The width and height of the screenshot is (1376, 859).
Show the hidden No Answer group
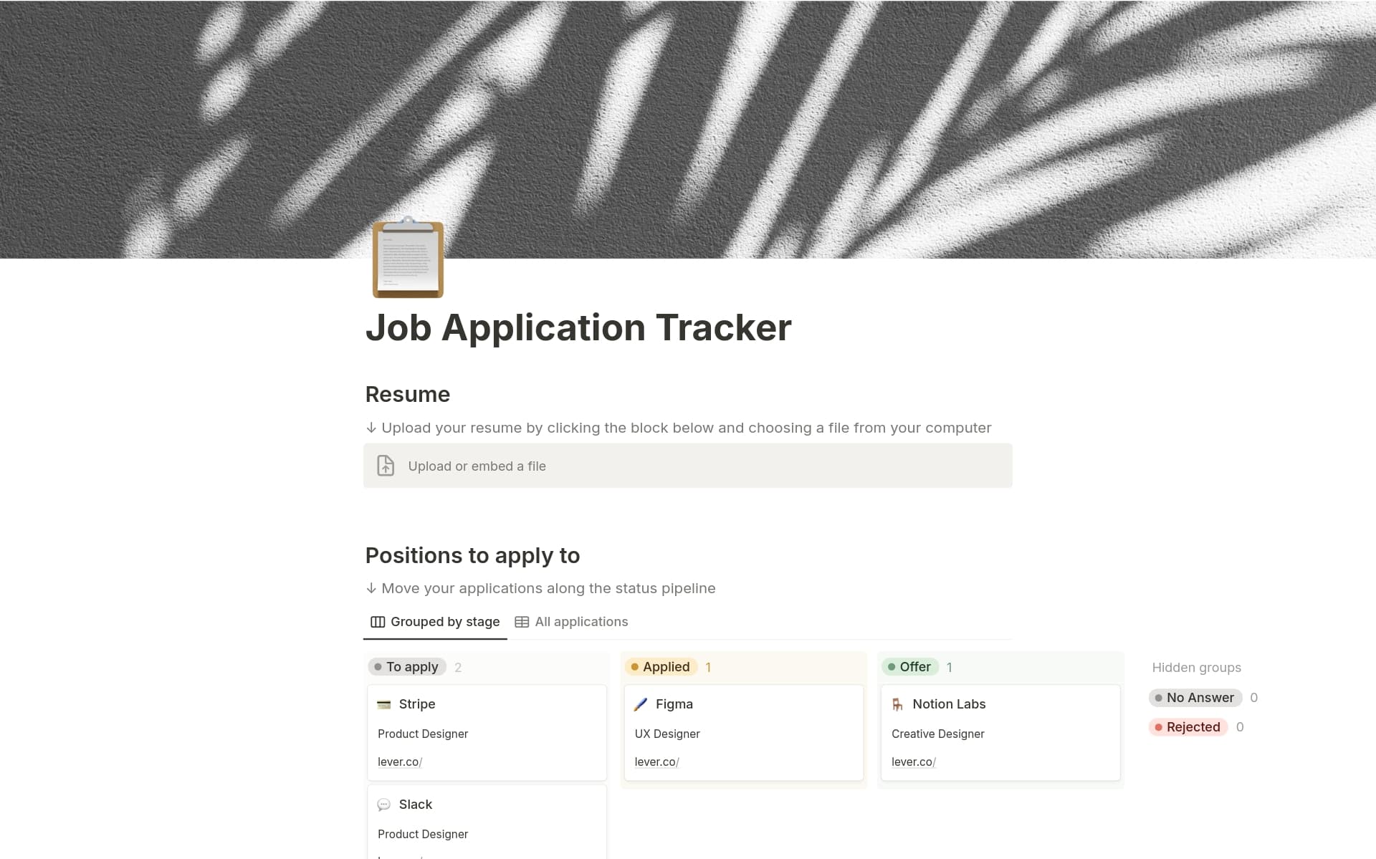click(1197, 697)
